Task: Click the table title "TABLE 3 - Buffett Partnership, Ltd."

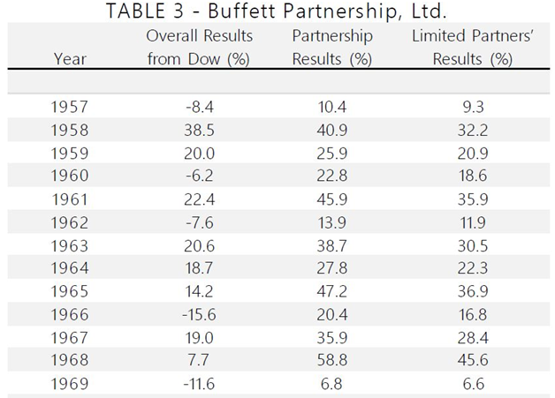Action: (277, 12)
